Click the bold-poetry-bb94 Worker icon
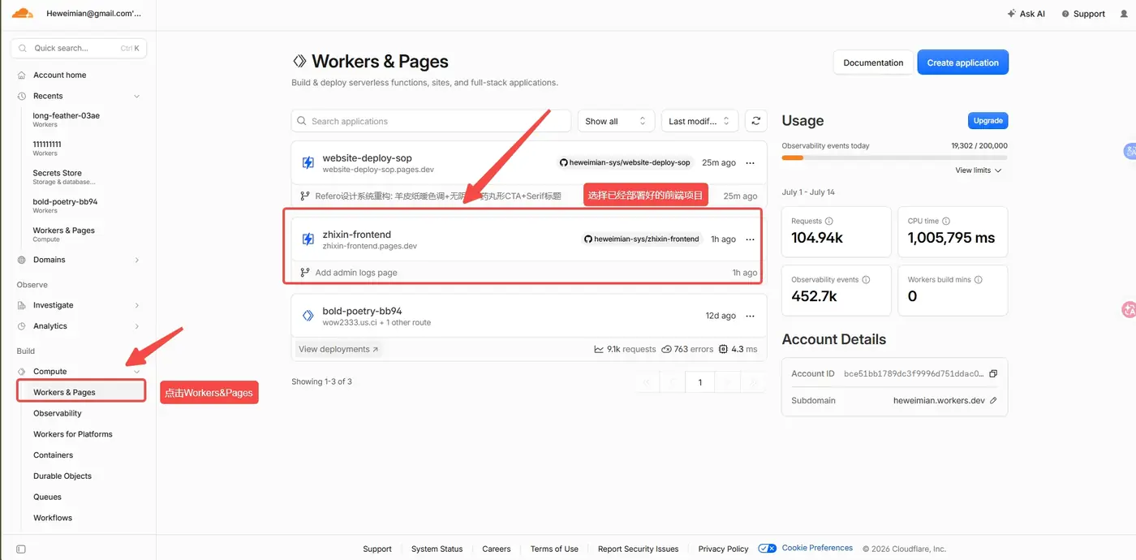 coord(308,316)
